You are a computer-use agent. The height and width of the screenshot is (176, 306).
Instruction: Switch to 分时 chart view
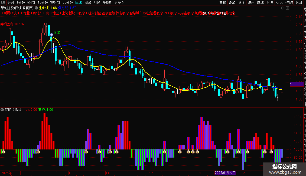pyautogui.click(x=11, y=2)
